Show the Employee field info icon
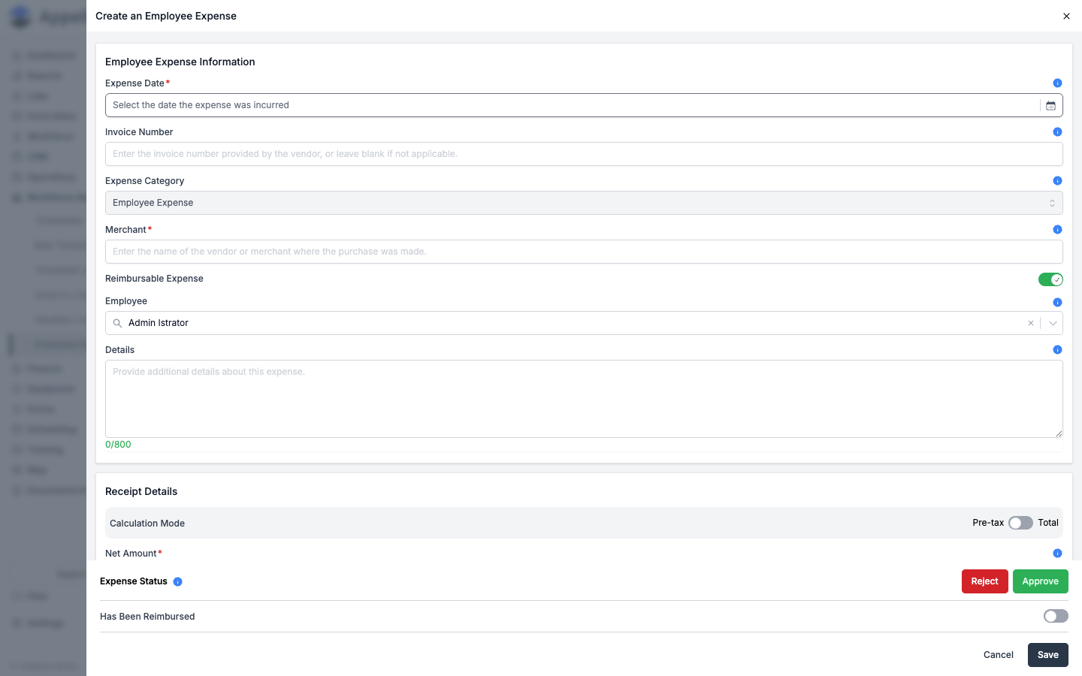The width and height of the screenshot is (1082, 676). pos(1057,303)
